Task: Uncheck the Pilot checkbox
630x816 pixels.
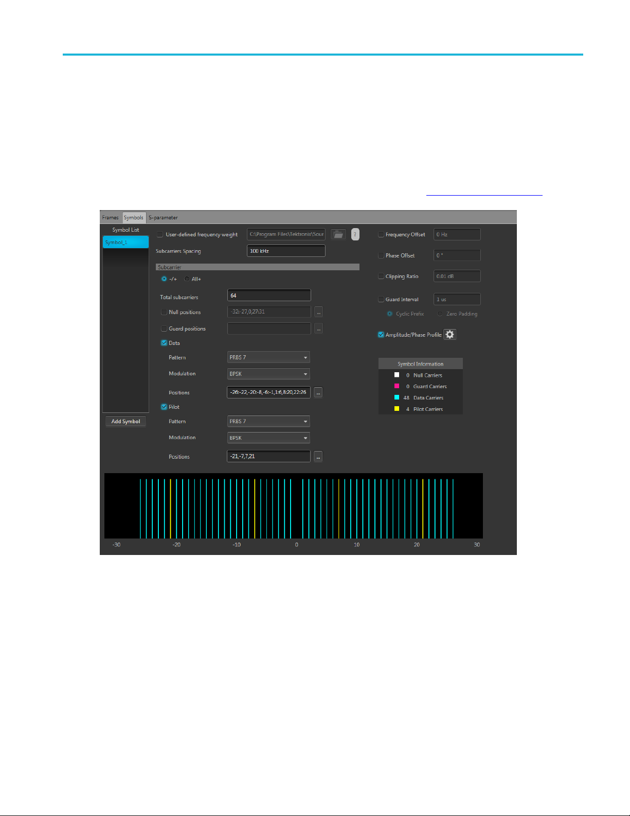Action: click(164, 407)
